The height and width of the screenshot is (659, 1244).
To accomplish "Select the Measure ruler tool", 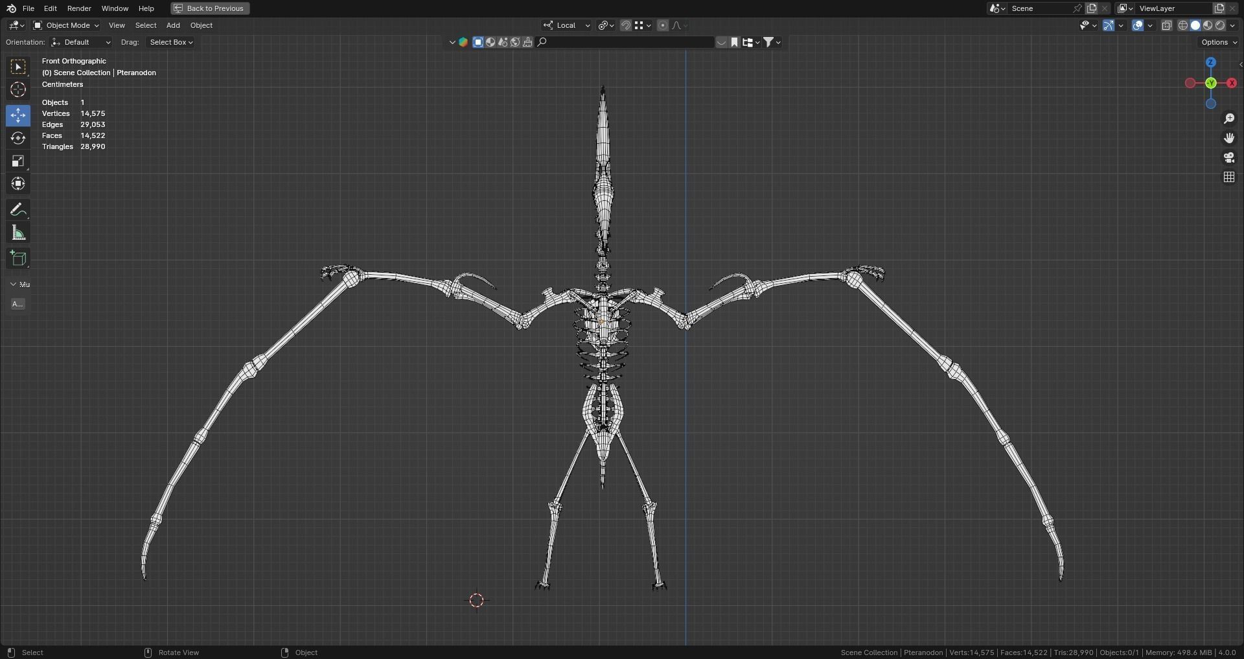I will pos(18,233).
